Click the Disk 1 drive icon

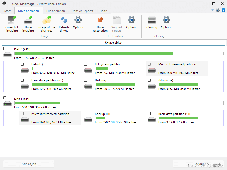coord(7,104)
